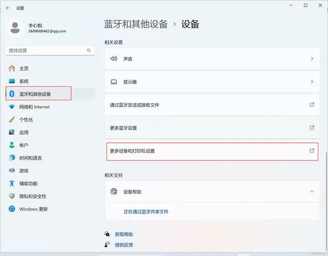Click the external-link icon on the 更多蓝牙设置 row
328x256 pixels.
[312, 127]
